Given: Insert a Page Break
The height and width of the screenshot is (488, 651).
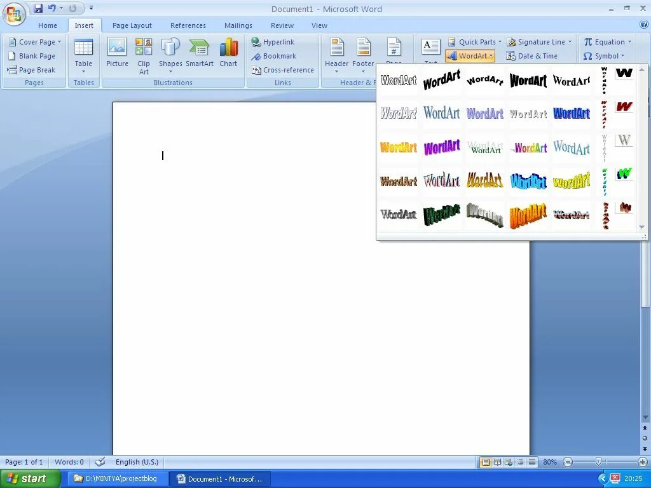Looking at the screenshot, I should (32, 70).
